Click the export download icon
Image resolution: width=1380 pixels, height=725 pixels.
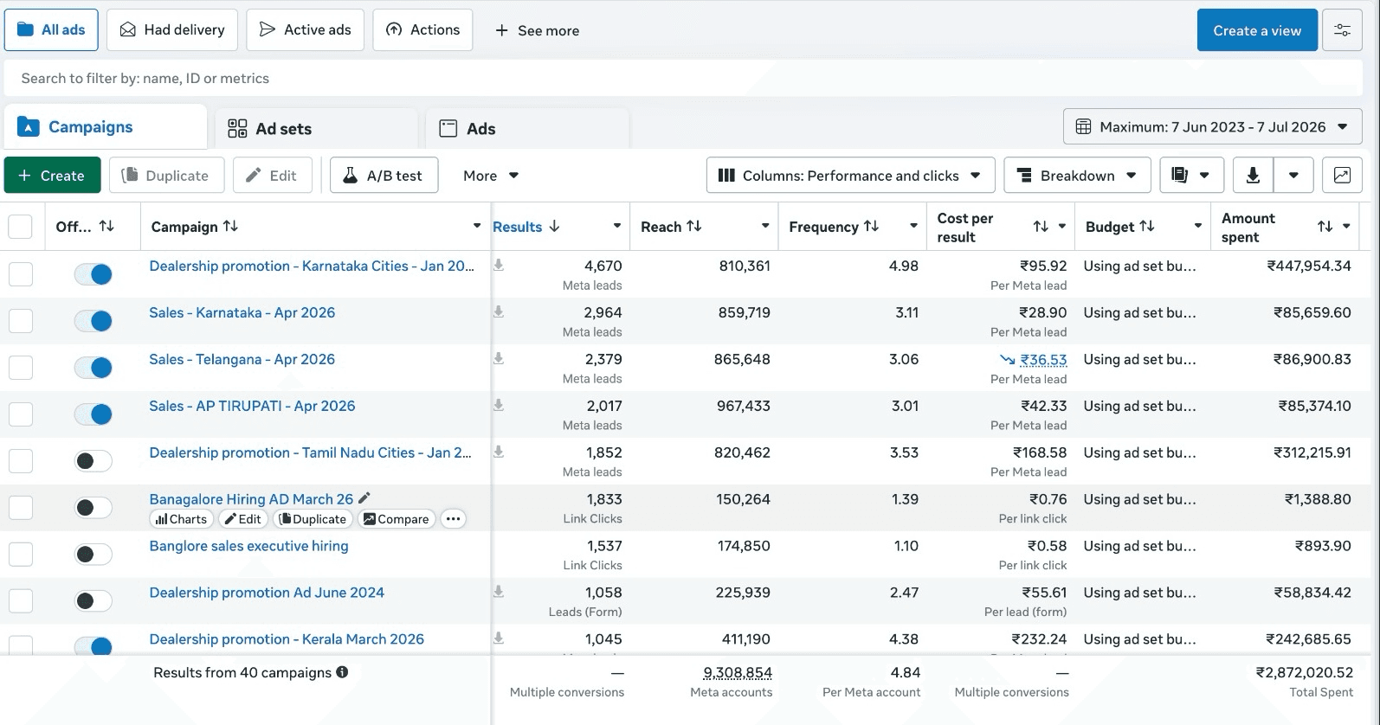[x=1253, y=176]
